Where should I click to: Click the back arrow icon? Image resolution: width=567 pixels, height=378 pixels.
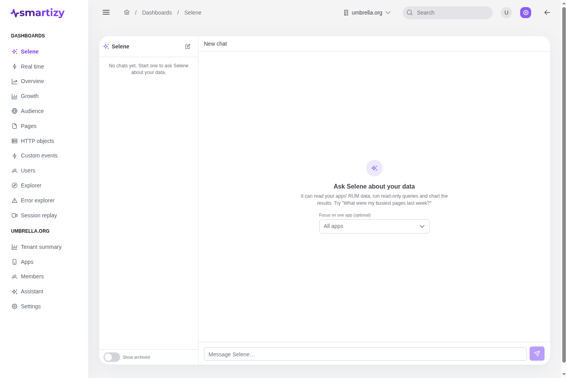pyautogui.click(x=547, y=13)
